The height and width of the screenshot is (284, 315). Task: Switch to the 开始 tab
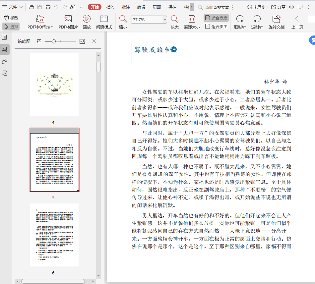[94, 7]
